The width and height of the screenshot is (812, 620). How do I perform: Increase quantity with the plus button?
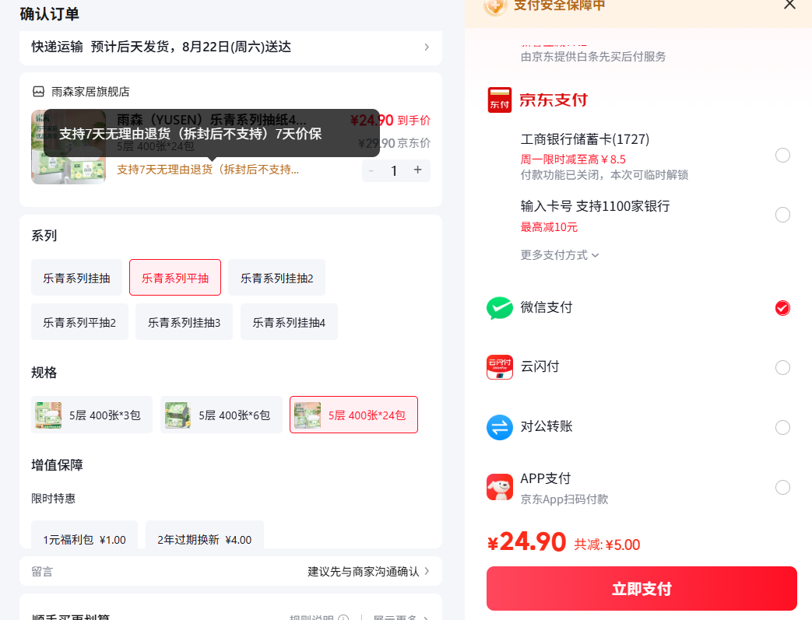418,170
